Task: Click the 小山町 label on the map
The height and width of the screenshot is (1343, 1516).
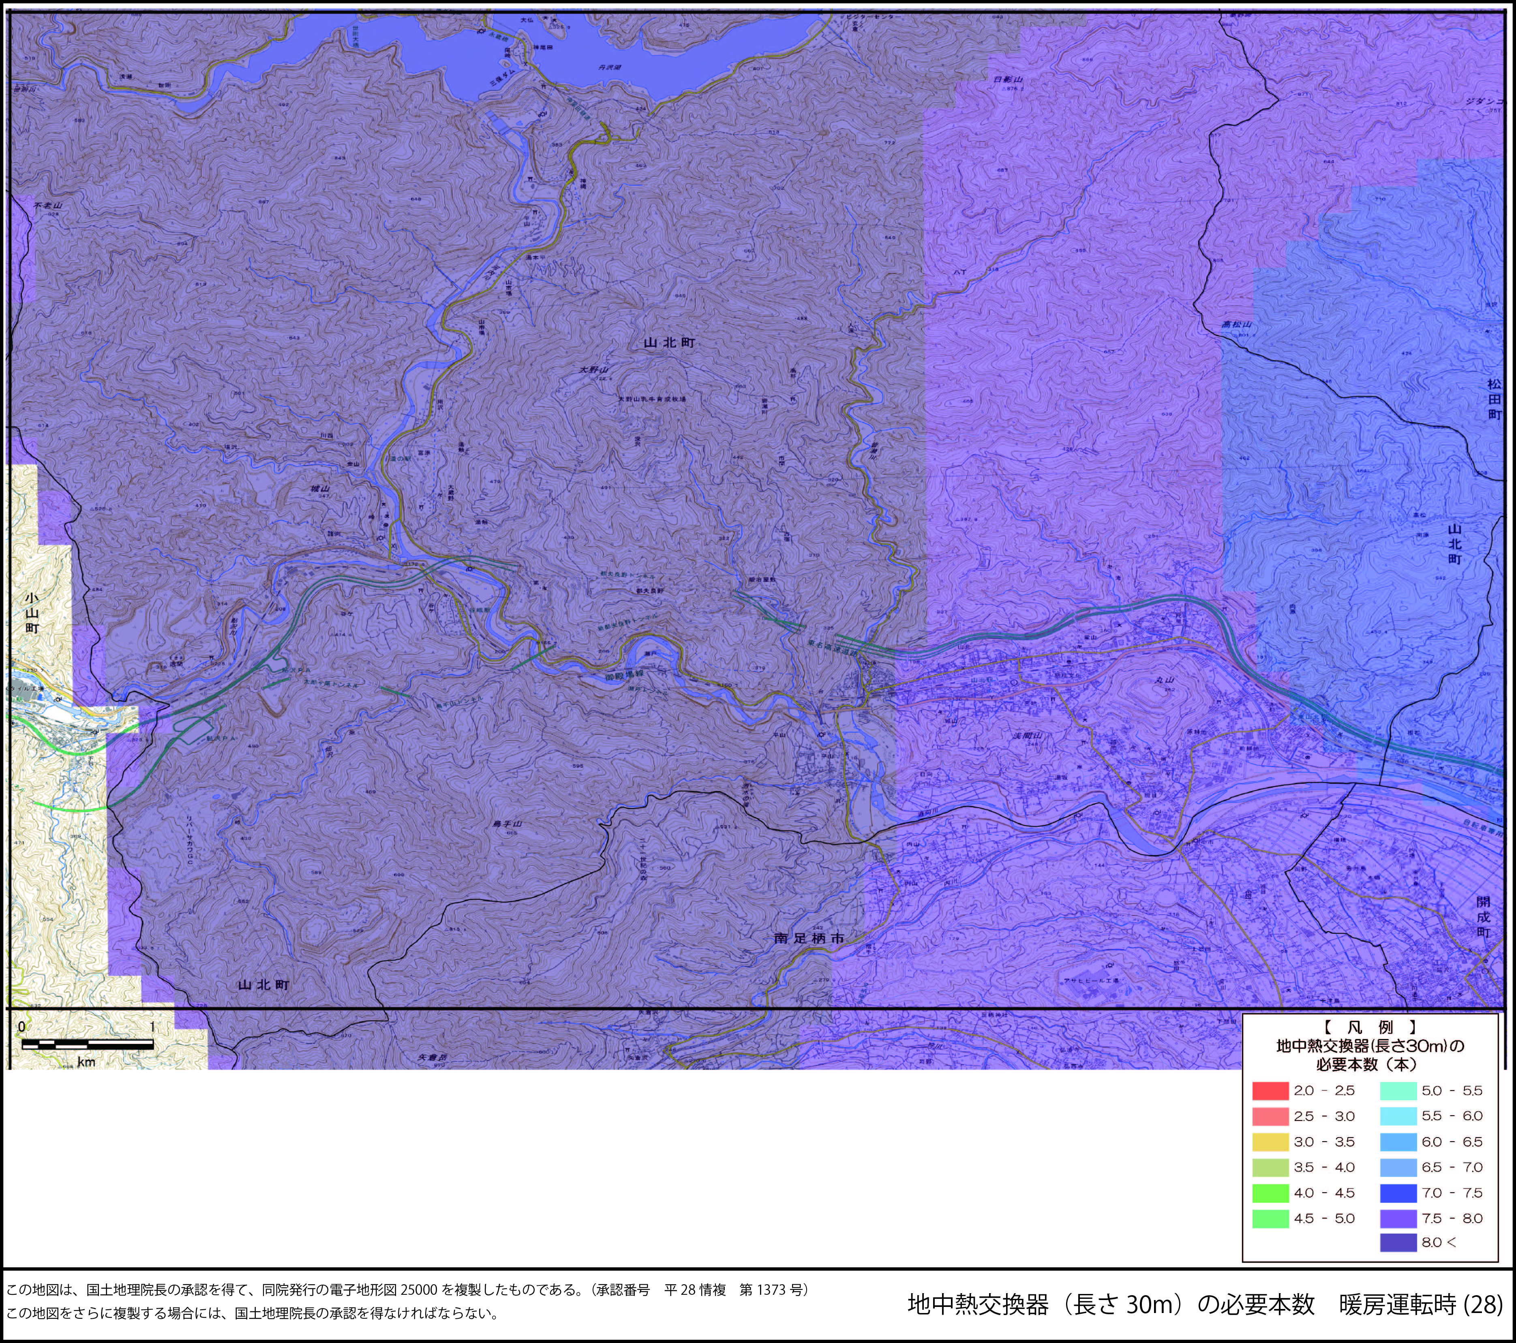Action: pos(31,613)
